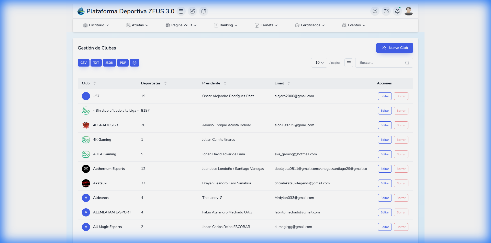Open the Certificados dropdown menu

[x=310, y=25]
